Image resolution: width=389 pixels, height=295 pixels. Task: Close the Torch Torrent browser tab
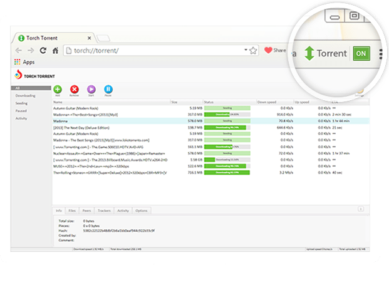pyautogui.click(x=90, y=38)
